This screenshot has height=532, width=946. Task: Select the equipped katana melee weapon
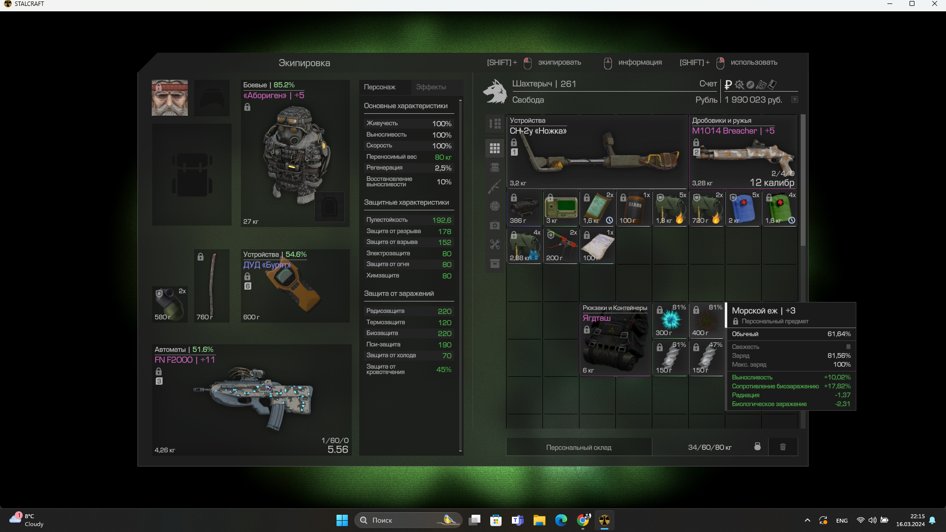pos(212,286)
